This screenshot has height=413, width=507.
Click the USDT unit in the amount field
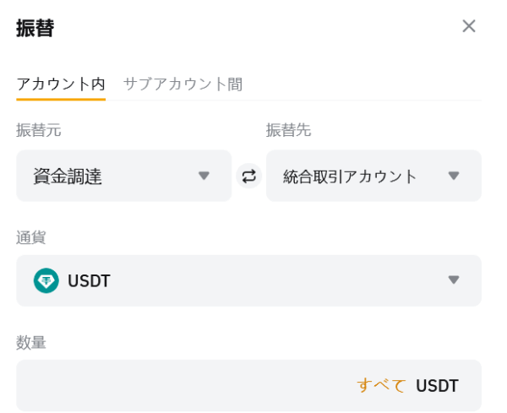(437, 386)
